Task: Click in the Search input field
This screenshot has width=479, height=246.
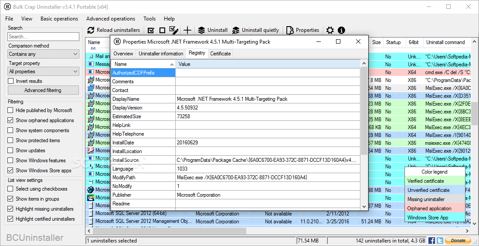Action: coord(44,37)
